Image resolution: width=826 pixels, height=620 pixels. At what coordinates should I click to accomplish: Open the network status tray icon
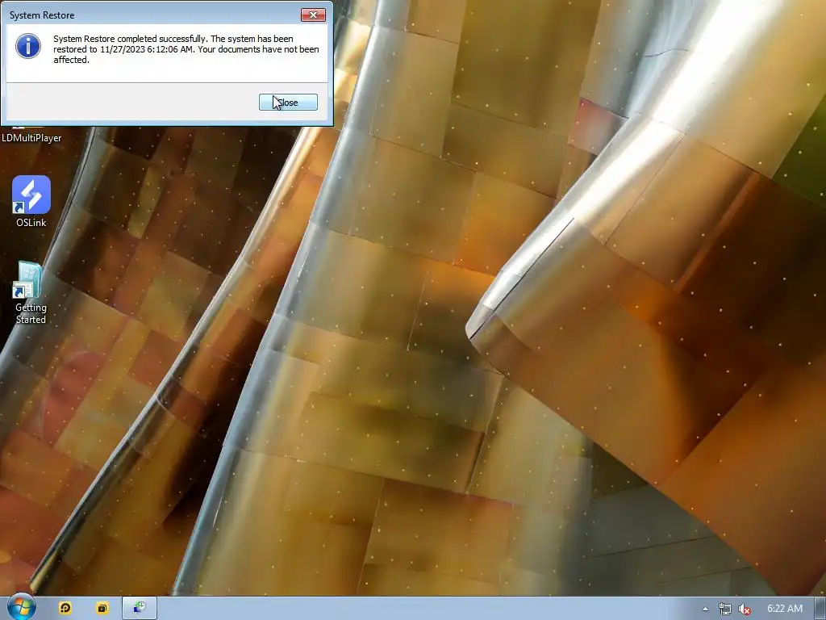(725, 609)
